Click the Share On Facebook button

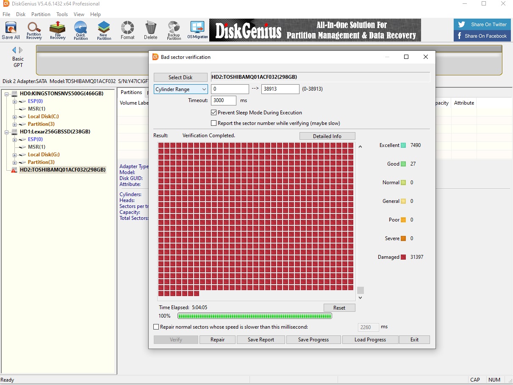482,36
